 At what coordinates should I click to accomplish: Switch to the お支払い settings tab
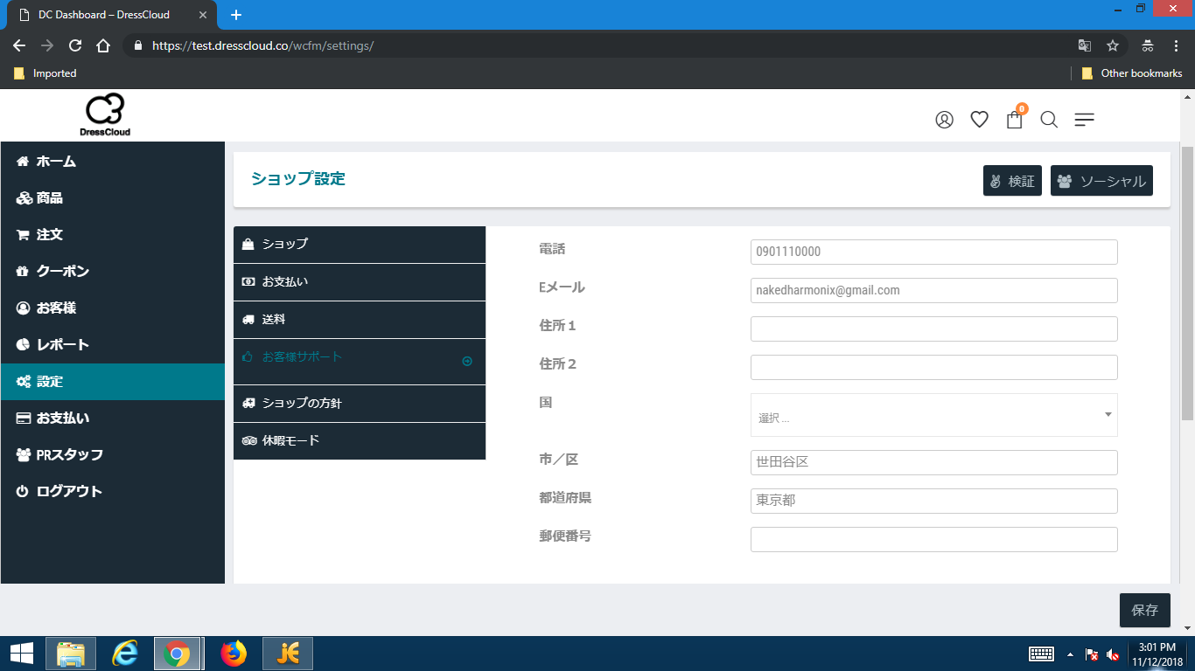(x=360, y=282)
